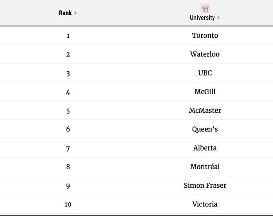This screenshot has width=273, height=216.
Task: Select the Toronto university entry
Action: pos(205,36)
